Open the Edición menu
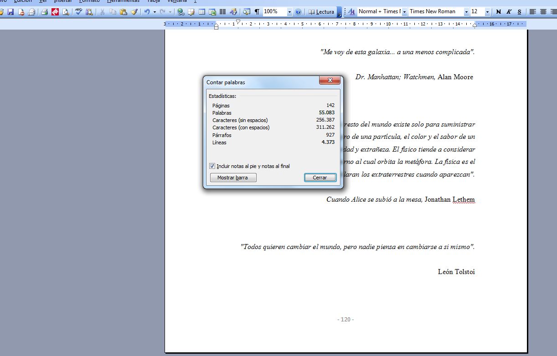This screenshot has width=557, height=356. point(23,1)
